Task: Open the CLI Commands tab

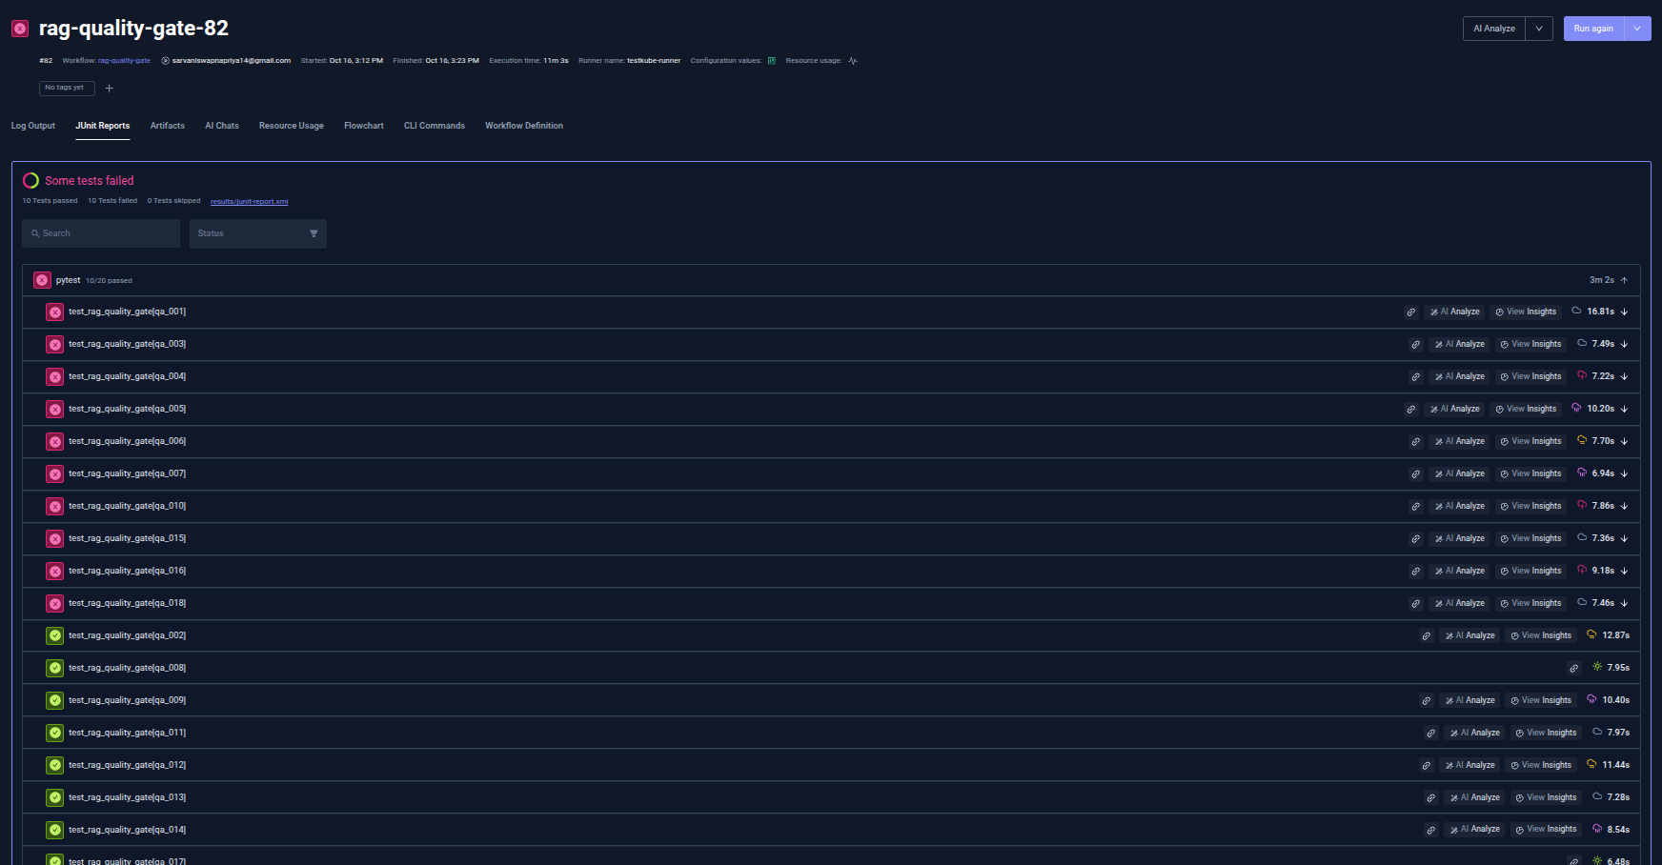Action: (435, 126)
